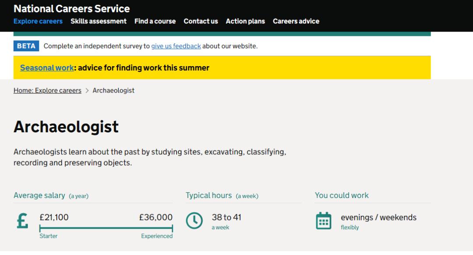The width and height of the screenshot is (473, 255).
Task: Click the pound sterling salary icon
Action: [x=22, y=220]
